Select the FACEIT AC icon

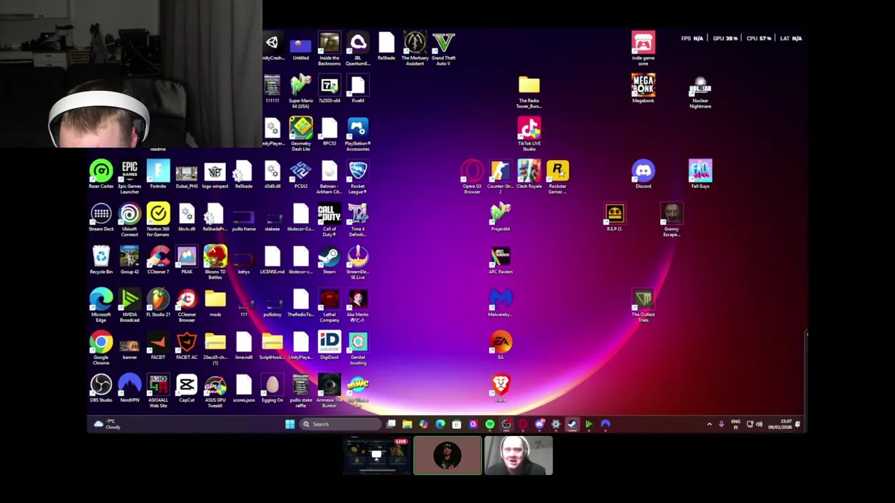(x=187, y=344)
